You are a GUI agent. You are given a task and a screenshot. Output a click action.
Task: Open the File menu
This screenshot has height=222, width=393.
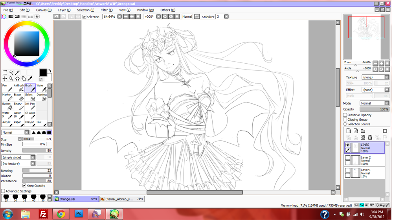pos(8,10)
